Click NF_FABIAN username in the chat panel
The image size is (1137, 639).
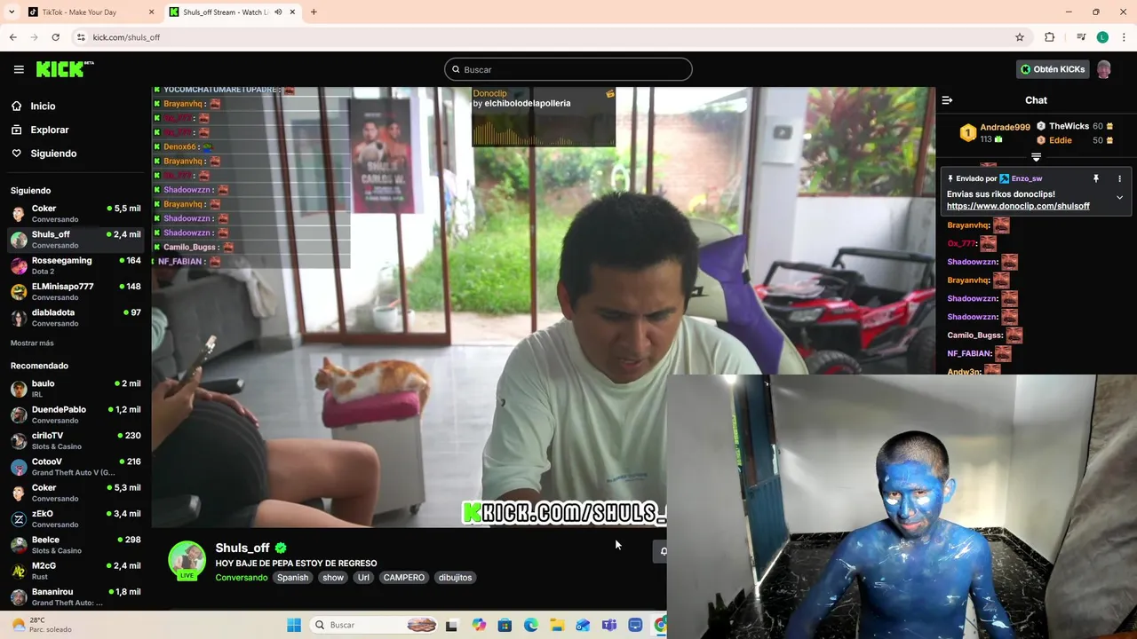click(969, 353)
